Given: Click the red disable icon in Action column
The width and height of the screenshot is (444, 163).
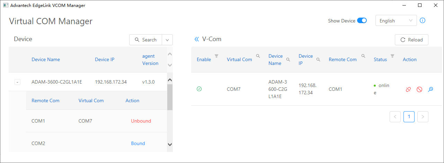Looking at the screenshot, I should click(x=419, y=89).
